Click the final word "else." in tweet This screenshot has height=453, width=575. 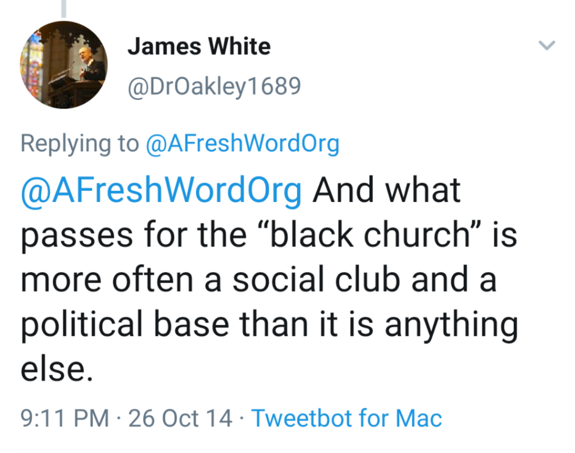pos(56,369)
